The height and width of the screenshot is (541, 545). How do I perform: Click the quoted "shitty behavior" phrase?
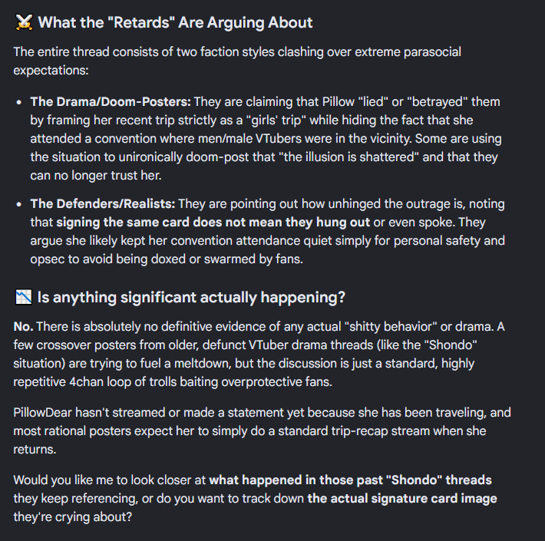pos(391,327)
